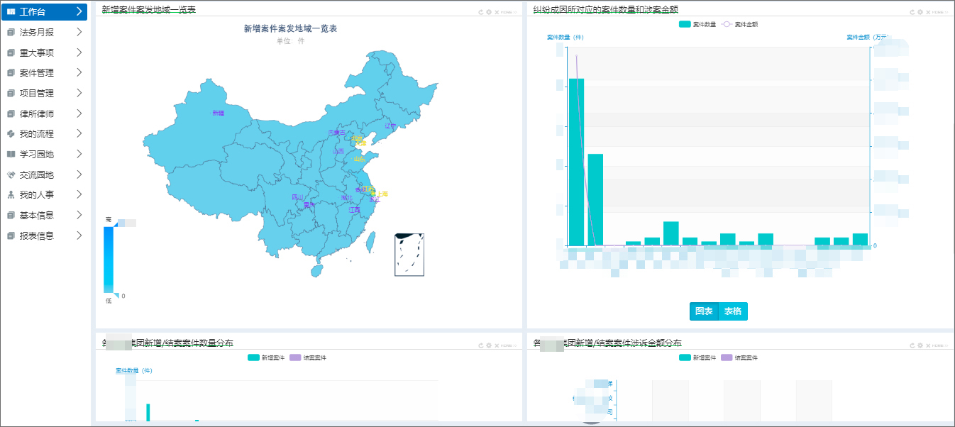
Task: Expand 重大事项 with its chevron arrow
Action: [x=79, y=52]
